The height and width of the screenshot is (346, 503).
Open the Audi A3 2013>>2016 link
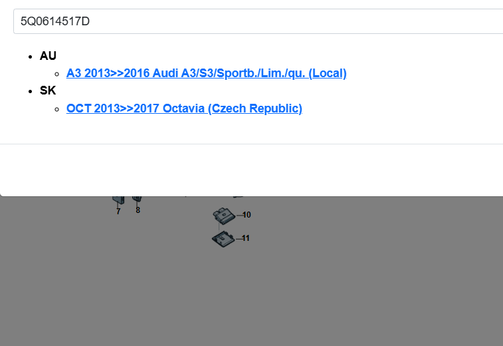point(206,73)
